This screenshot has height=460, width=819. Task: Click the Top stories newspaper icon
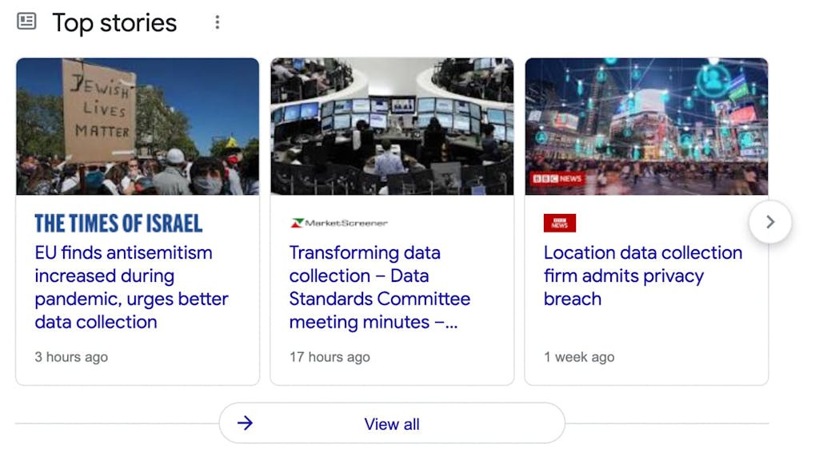click(26, 22)
